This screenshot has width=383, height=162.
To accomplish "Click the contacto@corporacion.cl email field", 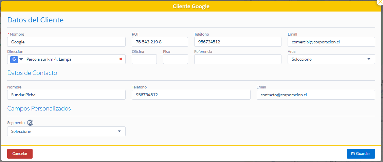I will coord(316,95).
